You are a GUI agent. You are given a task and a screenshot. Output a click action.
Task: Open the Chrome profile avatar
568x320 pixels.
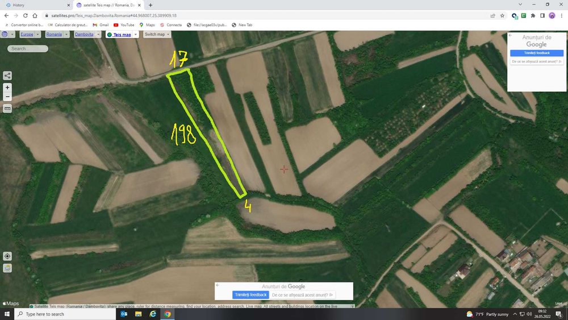coord(552,15)
